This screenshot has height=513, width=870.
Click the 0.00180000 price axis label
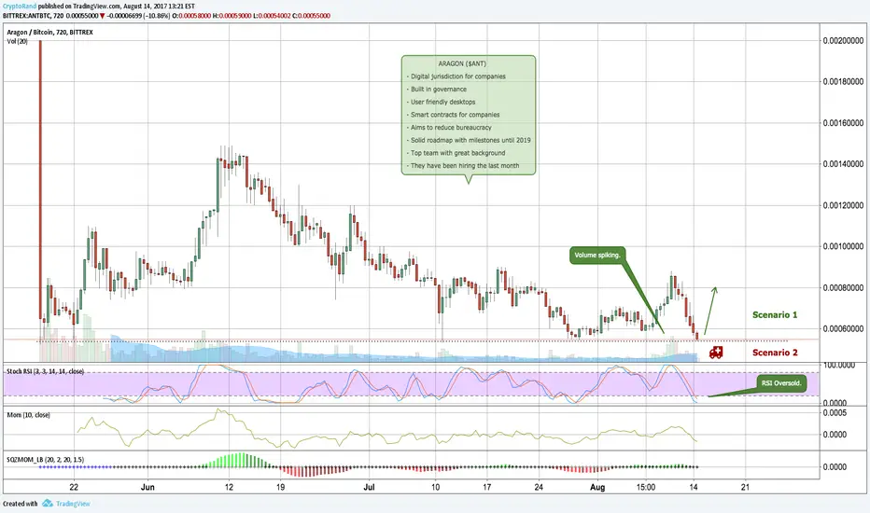843,81
